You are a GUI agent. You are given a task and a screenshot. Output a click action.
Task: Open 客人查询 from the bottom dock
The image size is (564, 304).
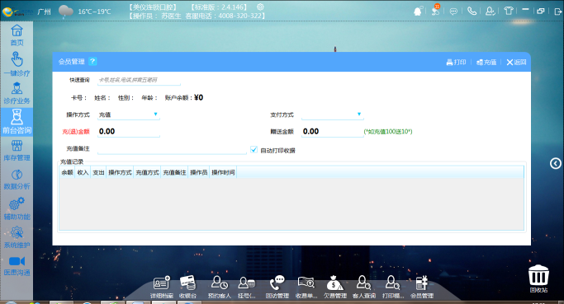(x=364, y=288)
